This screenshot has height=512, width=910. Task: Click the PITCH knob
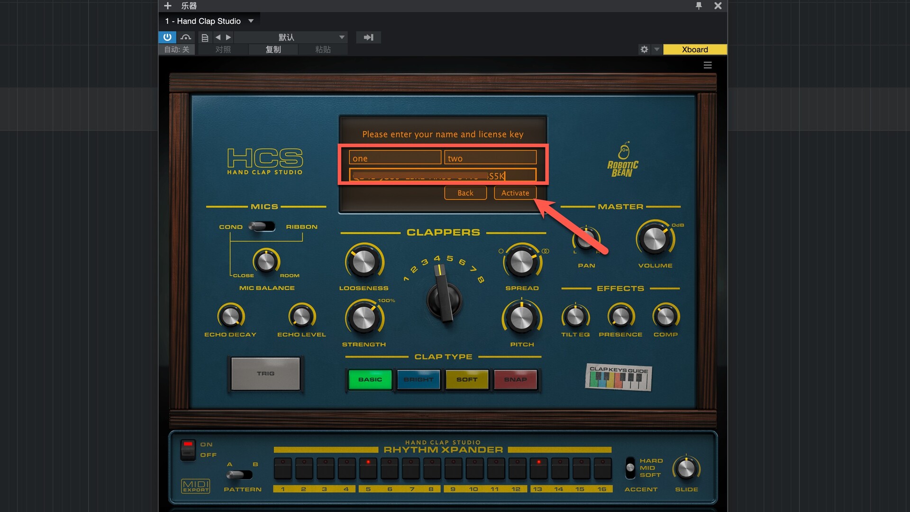click(x=522, y=317)
